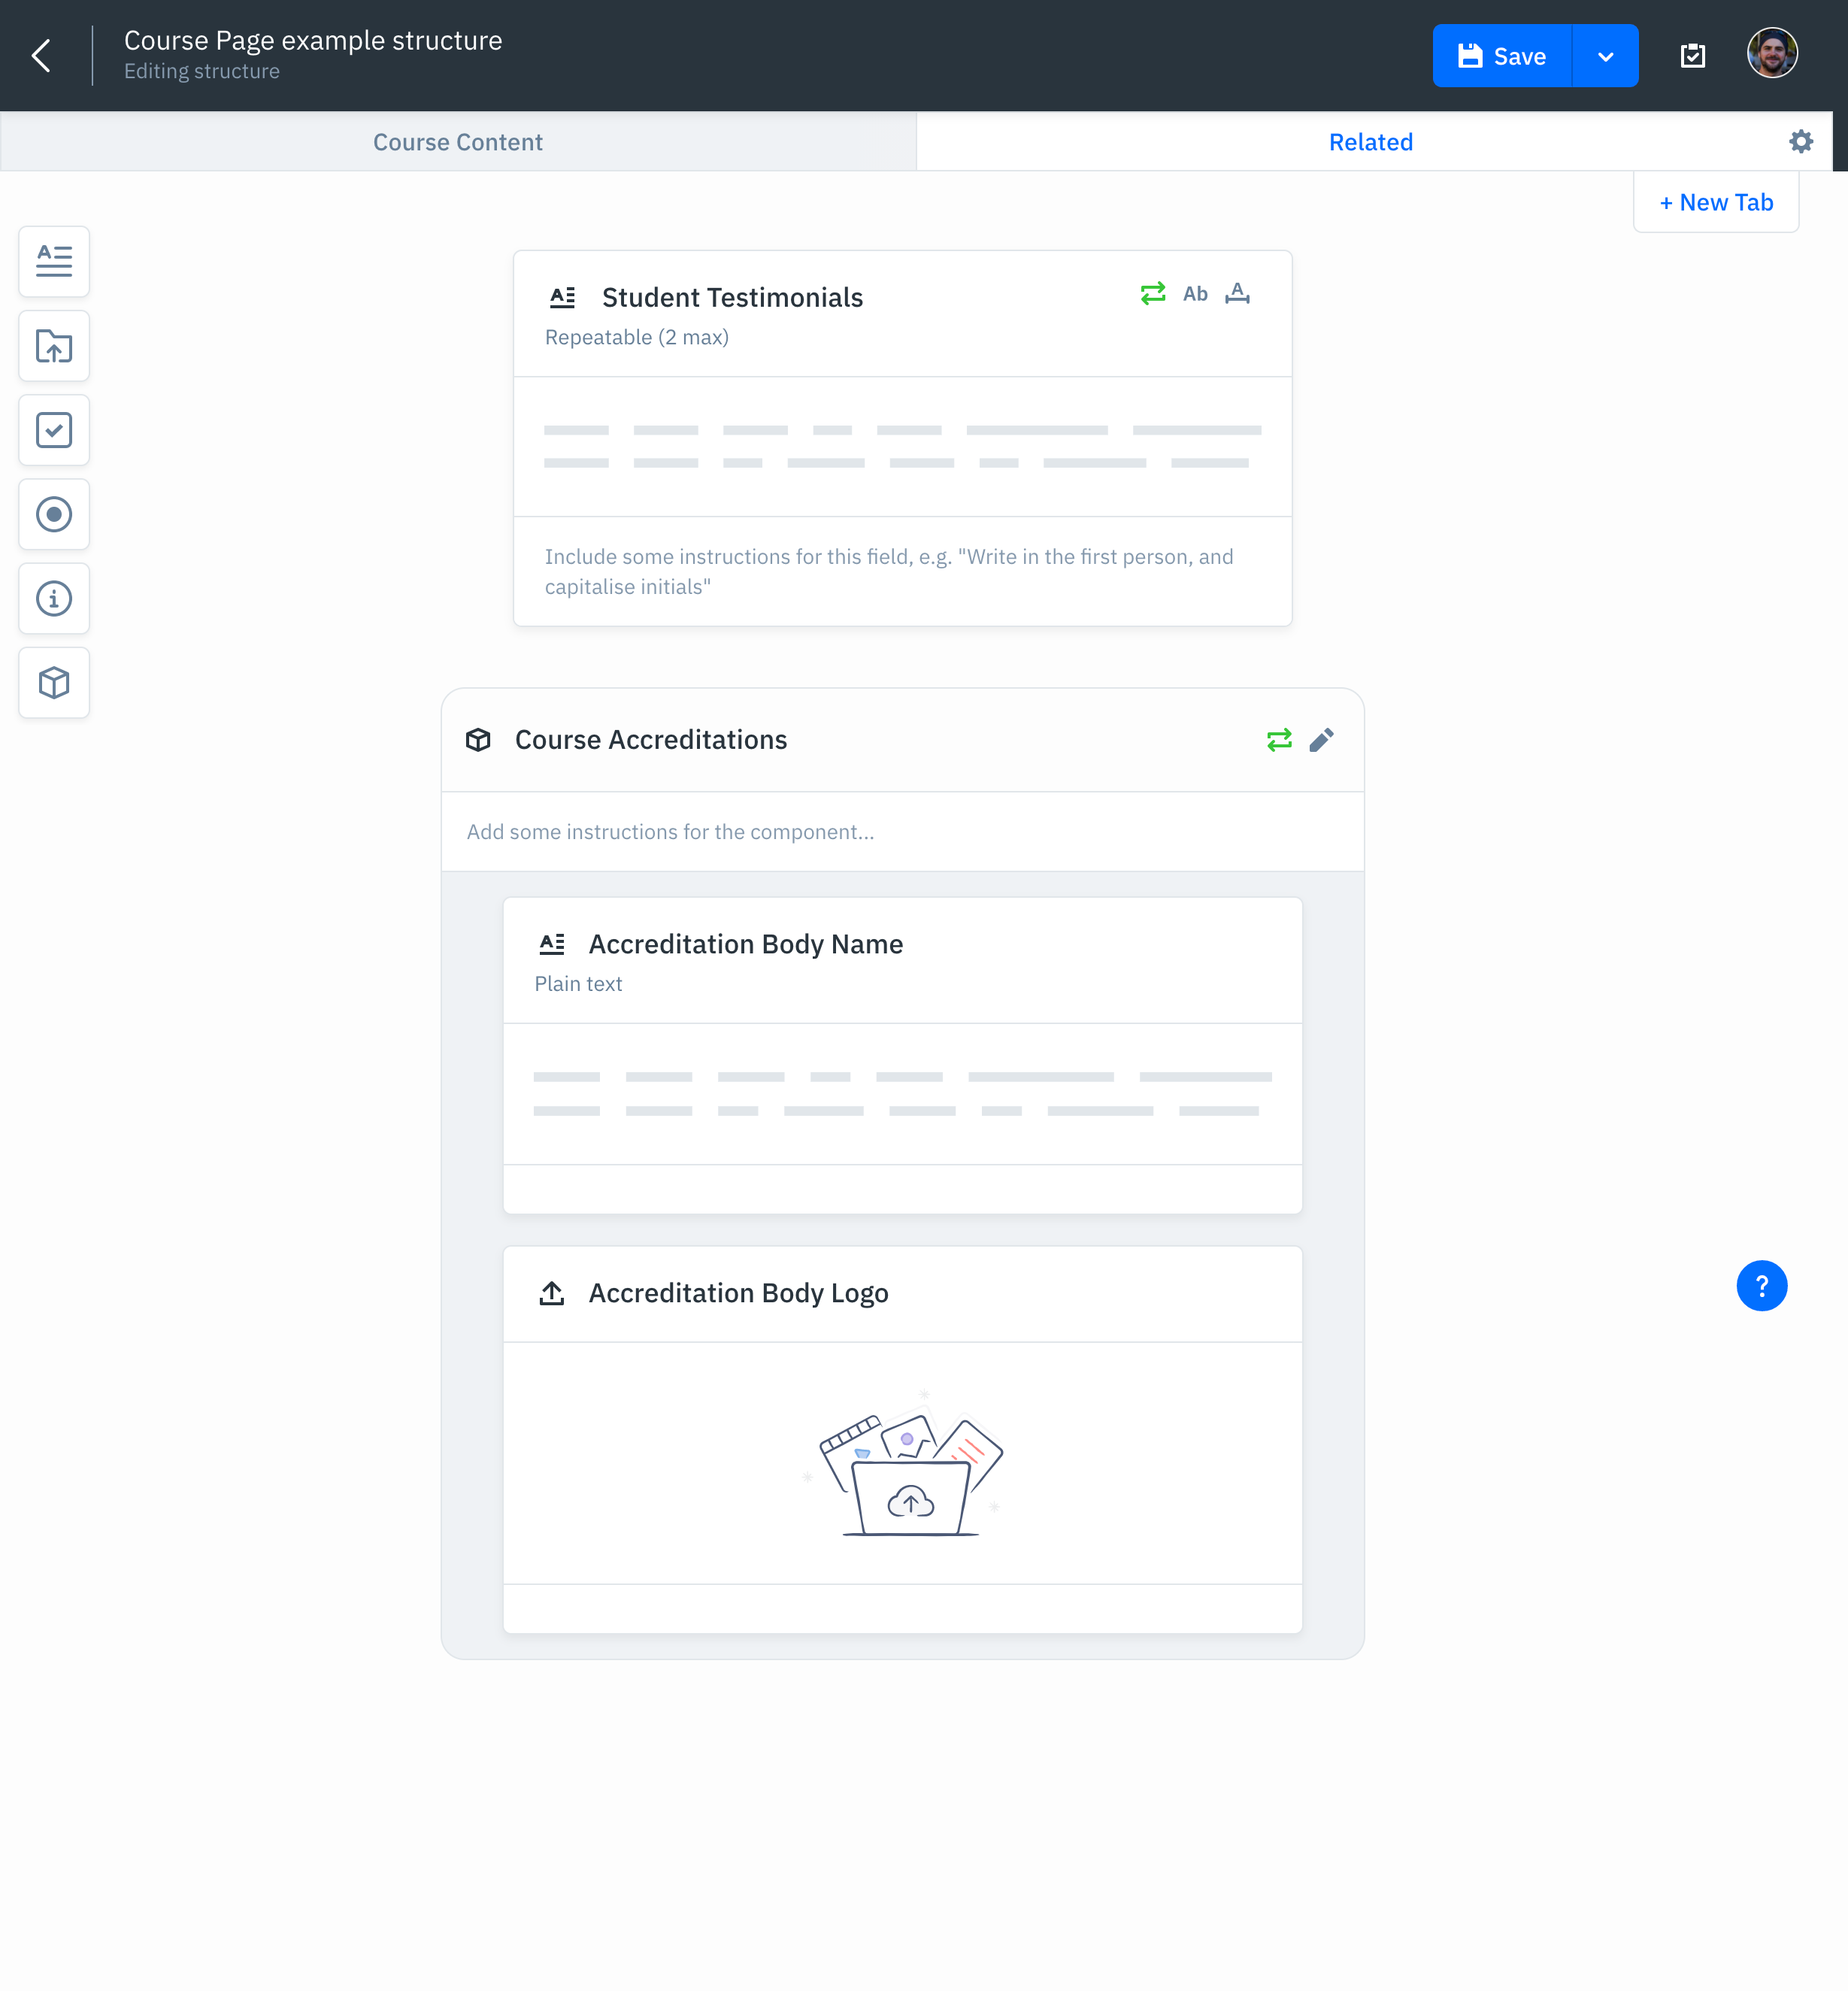Toggle character limit icon on Student Testimonials
Viewport: 1848px width, 1991px height.
coord(1237,293)
